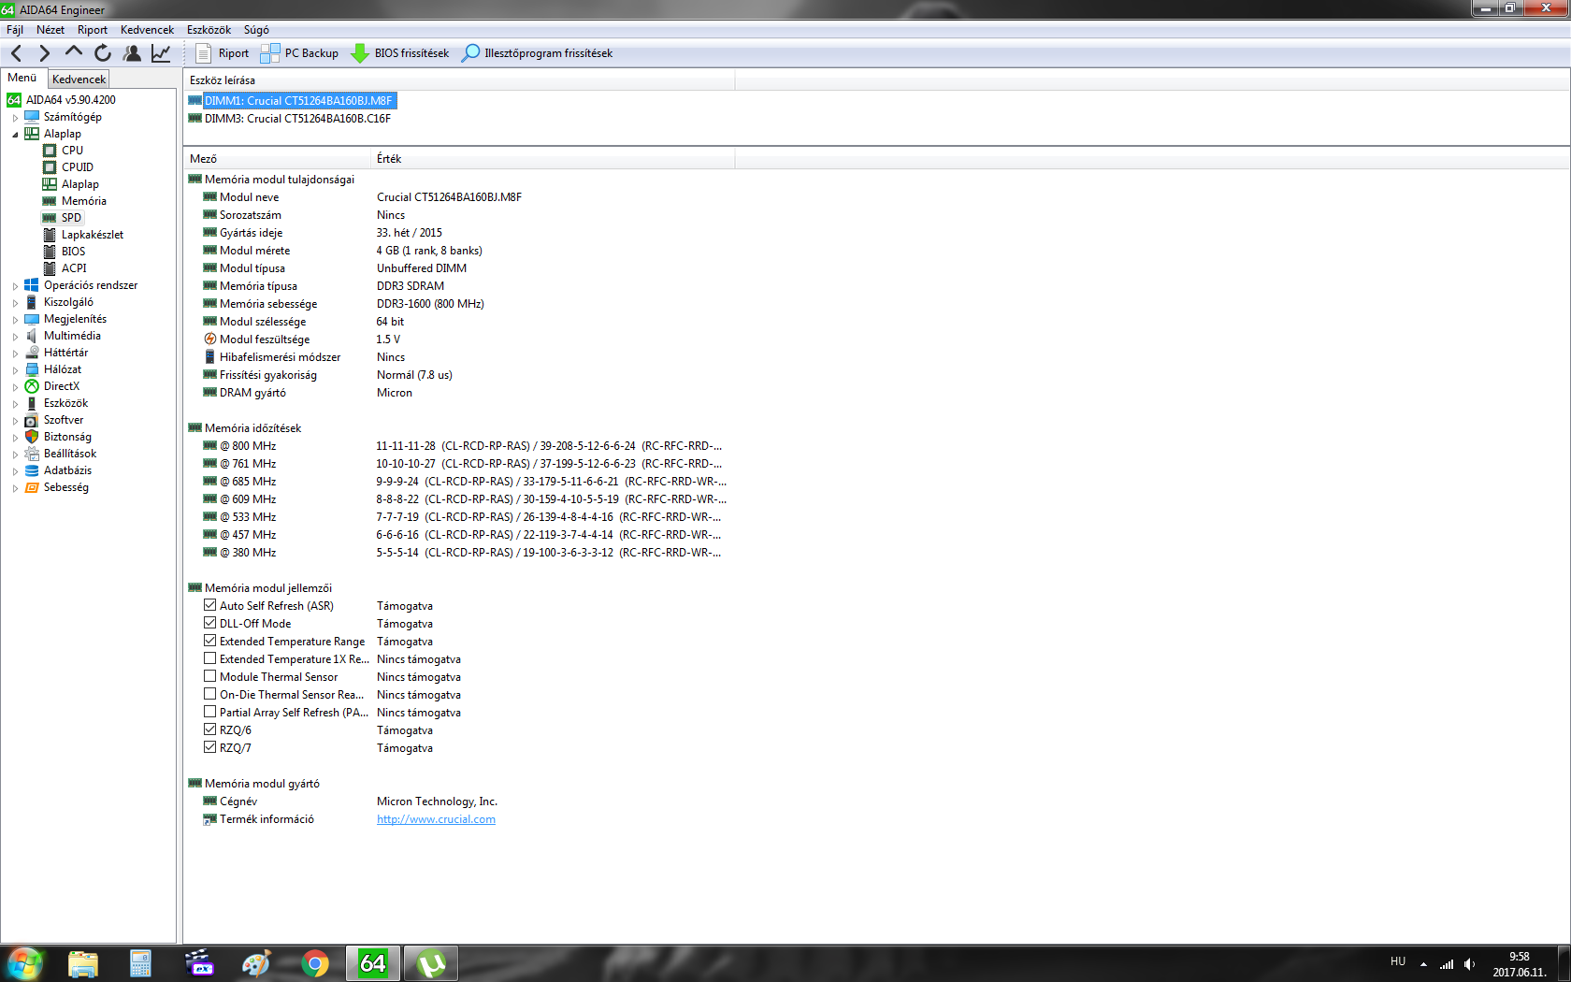Toggle Module Thermal Sensor checkbox
Screen dimensions: 1571x982
point(209,676)
